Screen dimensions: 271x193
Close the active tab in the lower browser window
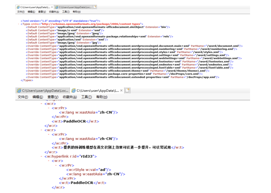click(121, 91)
